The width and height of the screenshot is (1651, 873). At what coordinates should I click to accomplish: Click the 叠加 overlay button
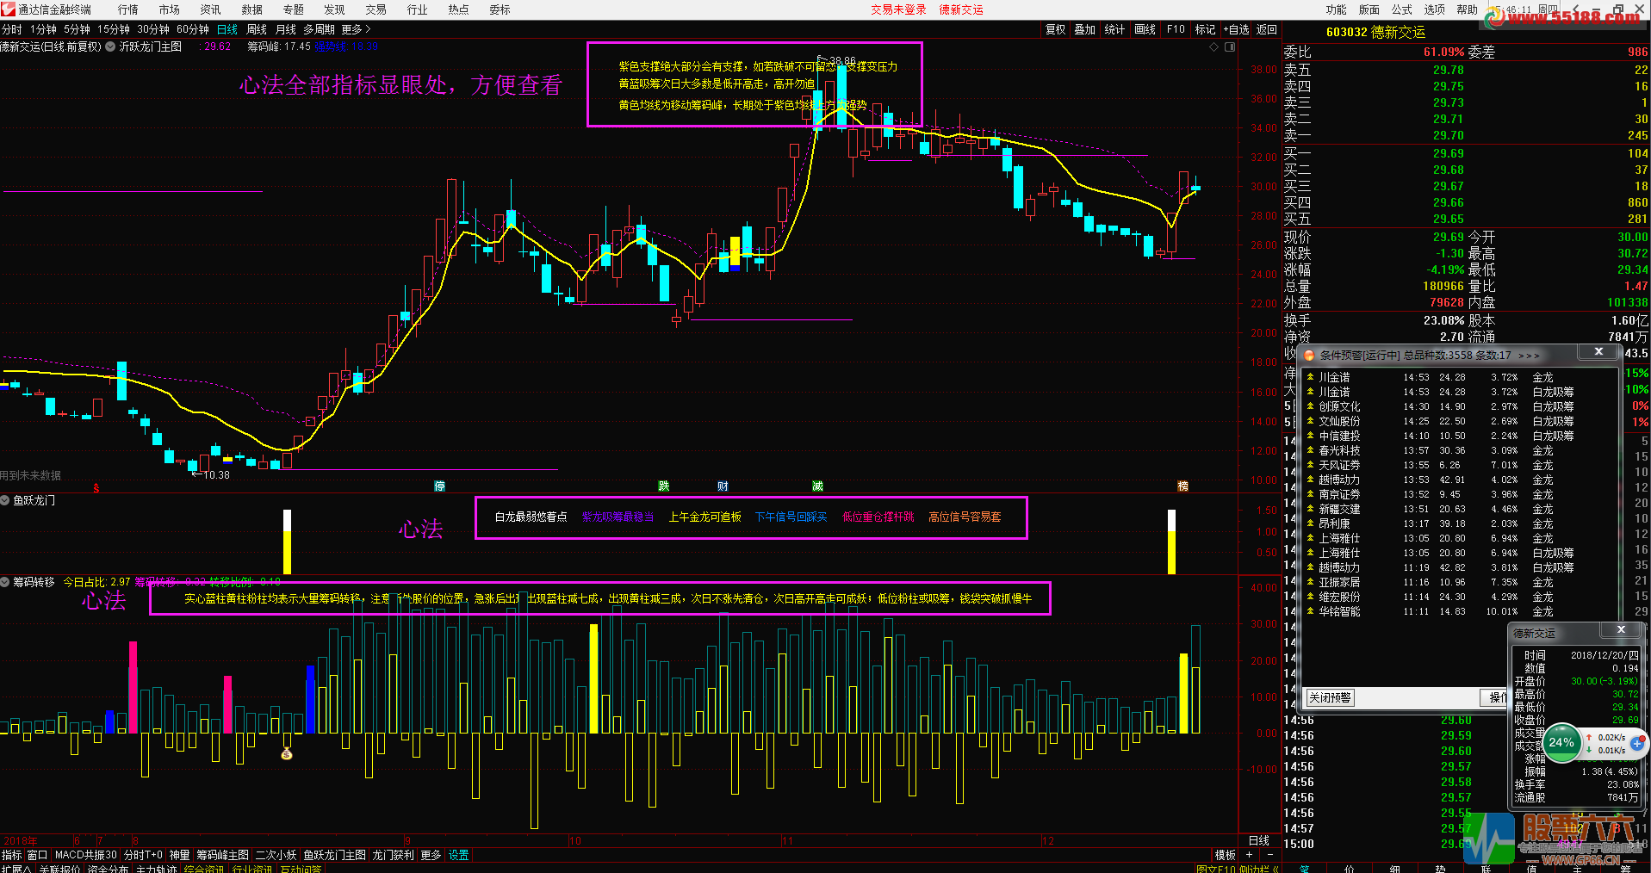[1085, 29]
